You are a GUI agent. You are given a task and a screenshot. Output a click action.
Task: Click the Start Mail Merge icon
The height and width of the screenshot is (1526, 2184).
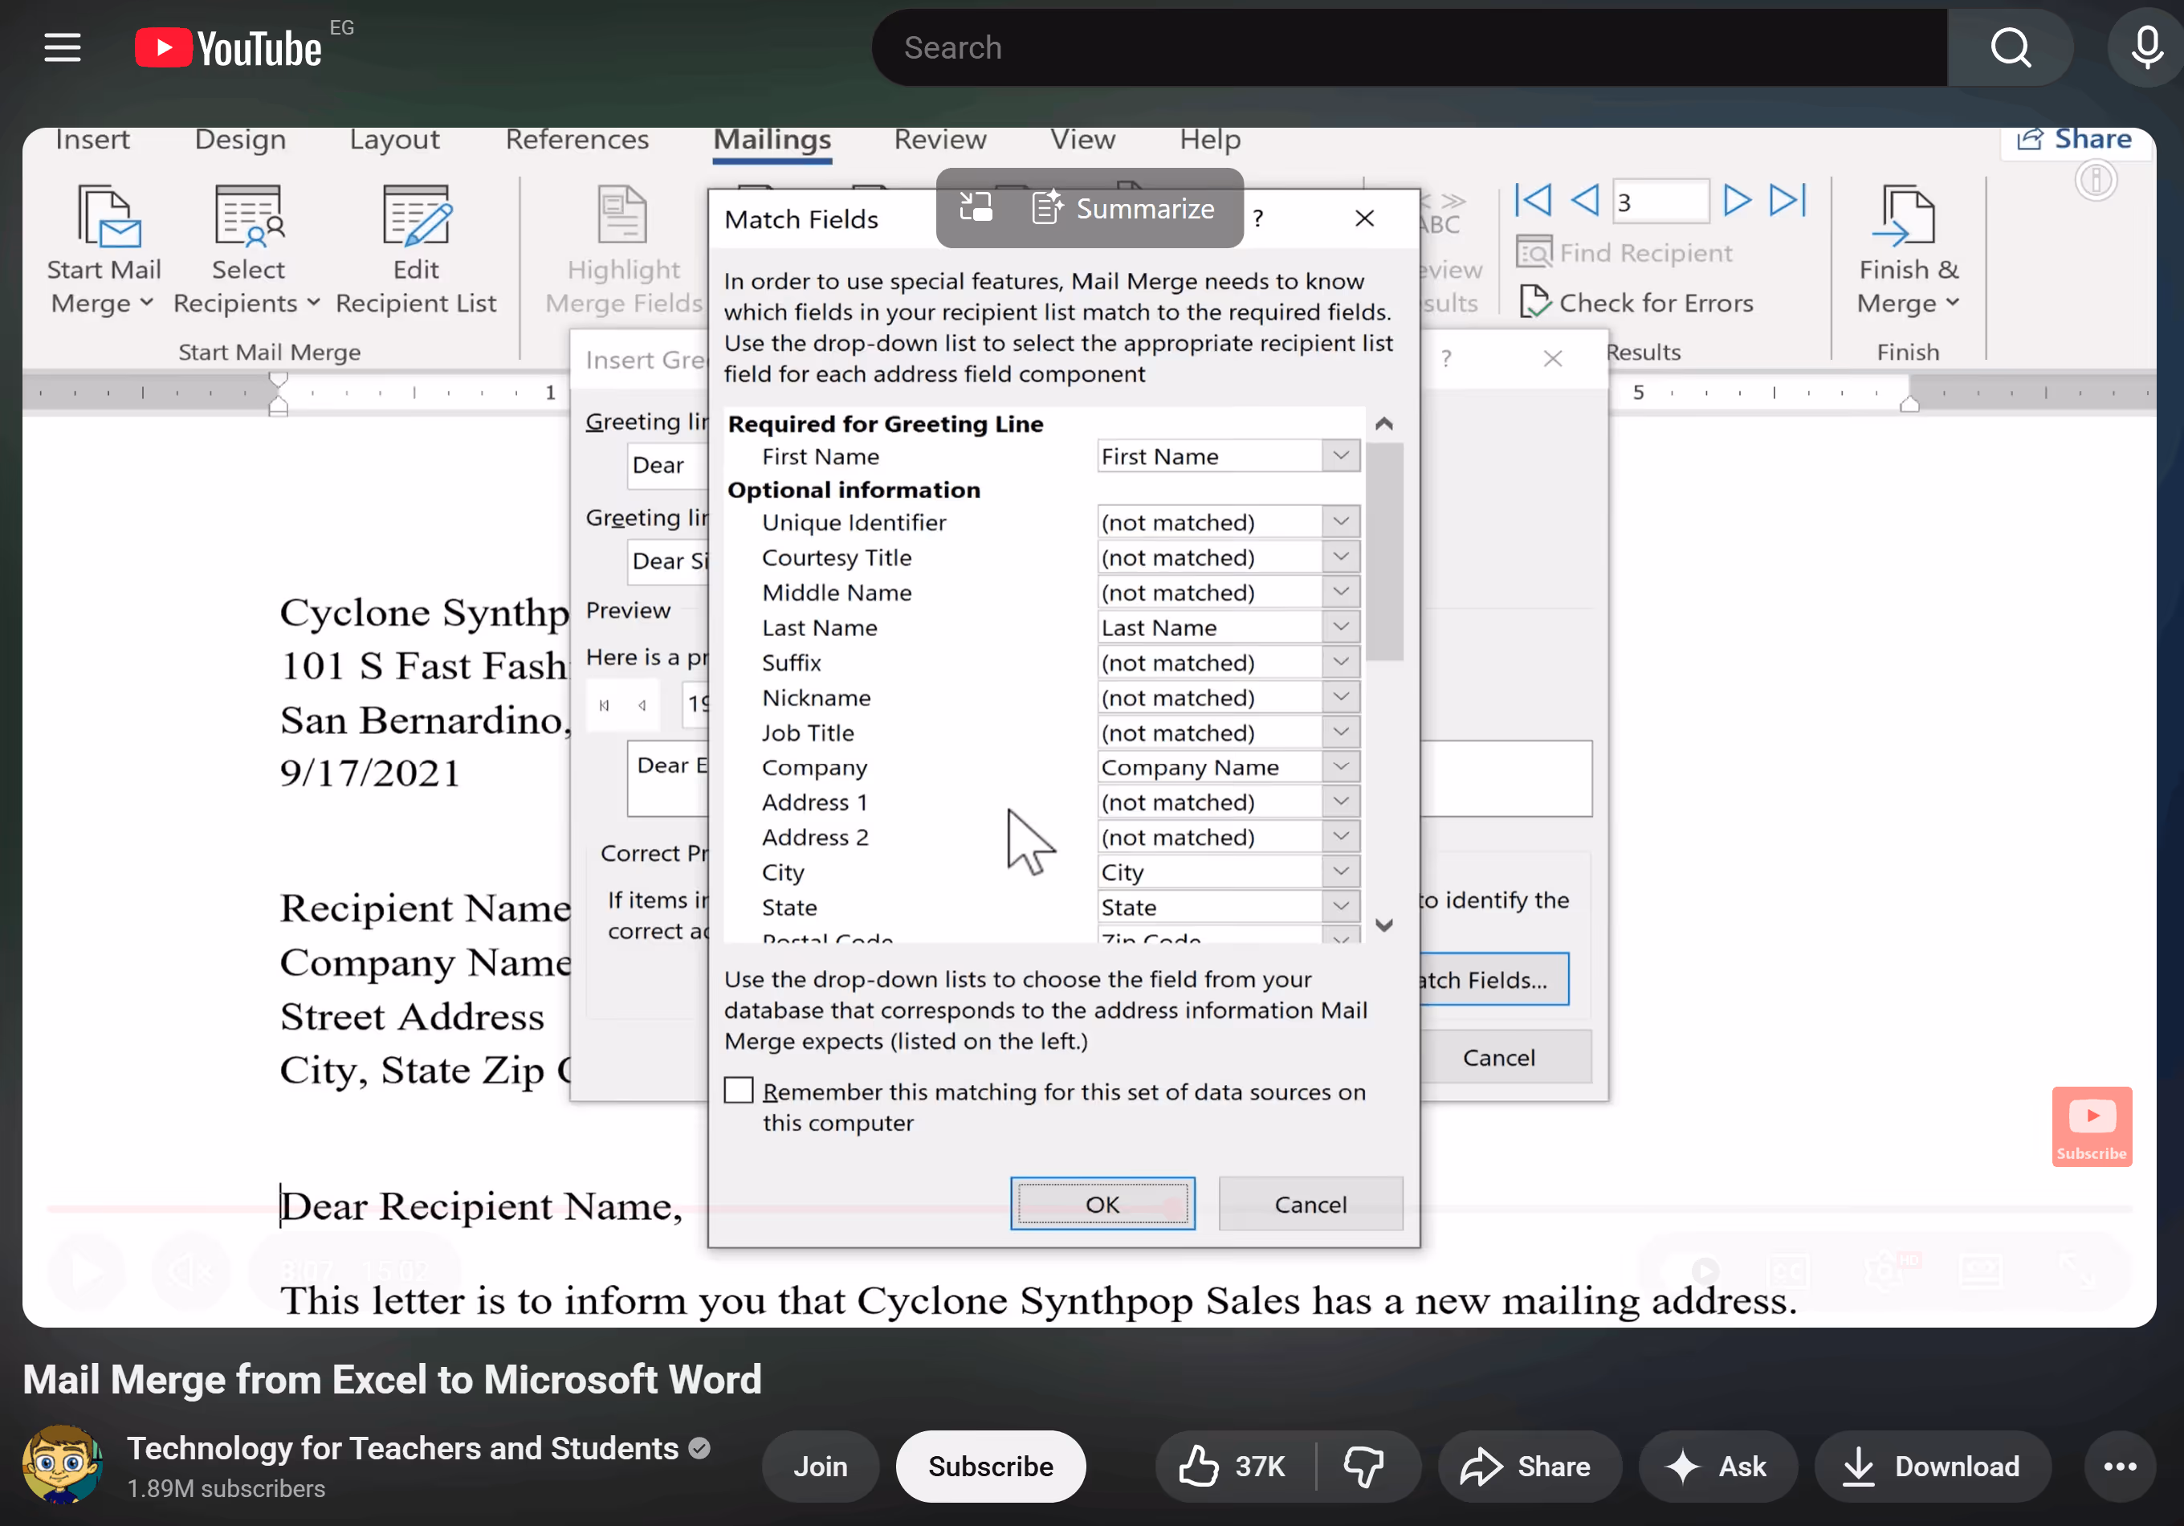point(108,216)
